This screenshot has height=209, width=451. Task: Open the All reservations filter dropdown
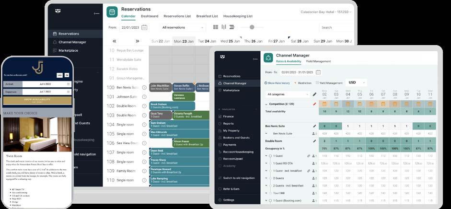click(x=183, y=27)
